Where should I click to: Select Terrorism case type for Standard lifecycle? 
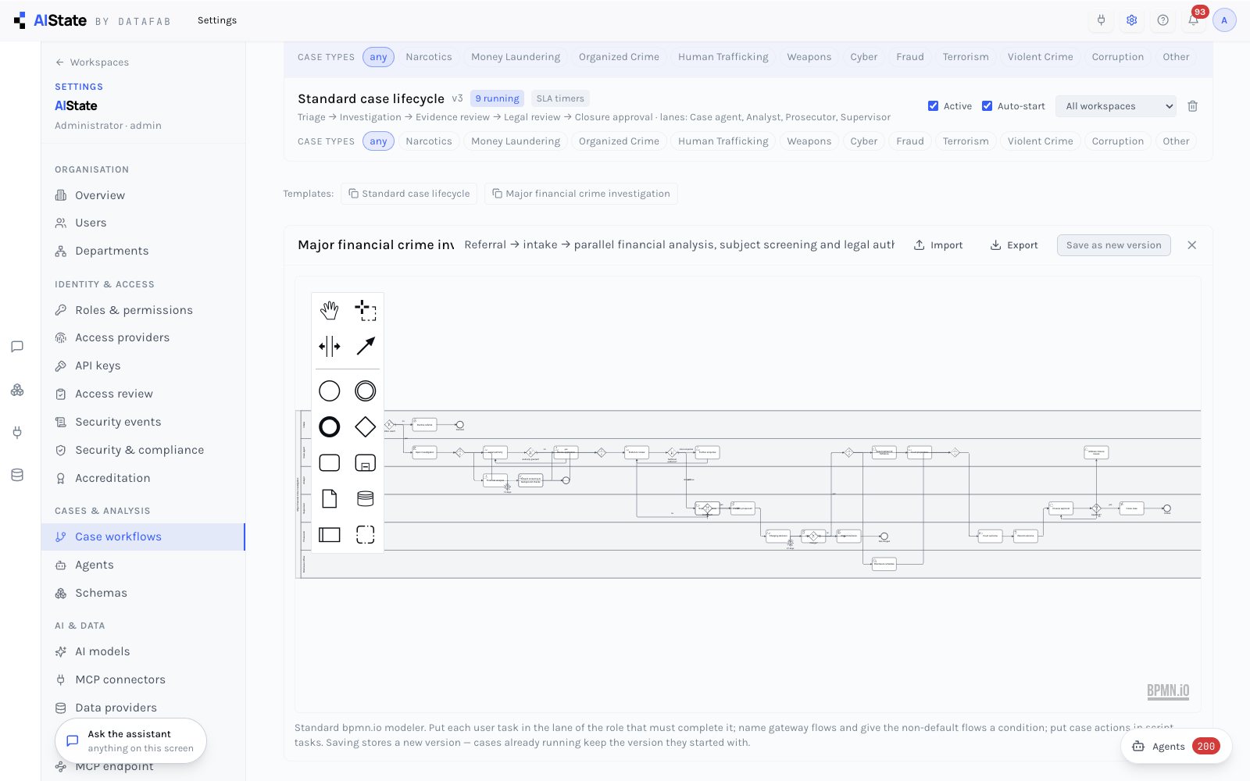point(966,141)
